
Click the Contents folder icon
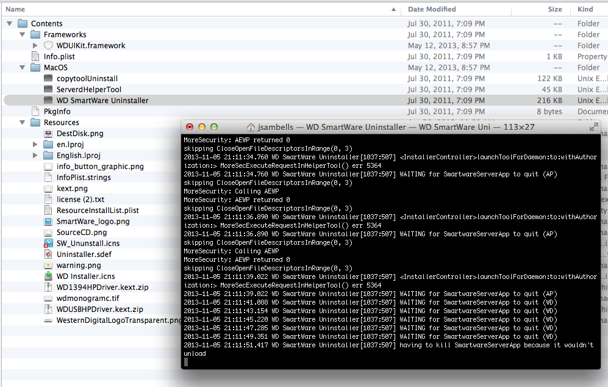coord(23,24)
